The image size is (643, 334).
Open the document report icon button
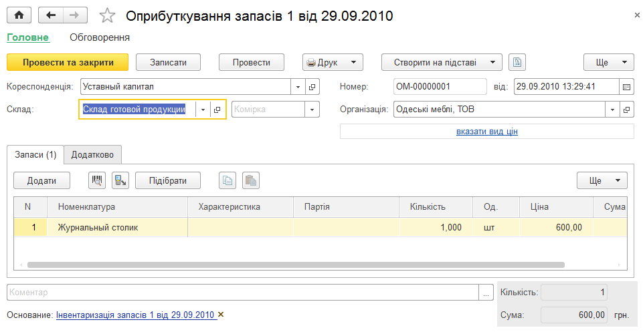(517, 62)
